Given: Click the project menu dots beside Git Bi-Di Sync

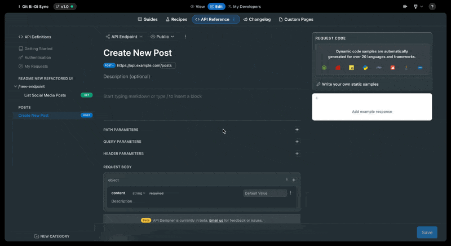Looking at the screenshot, I should pos(19,7).
